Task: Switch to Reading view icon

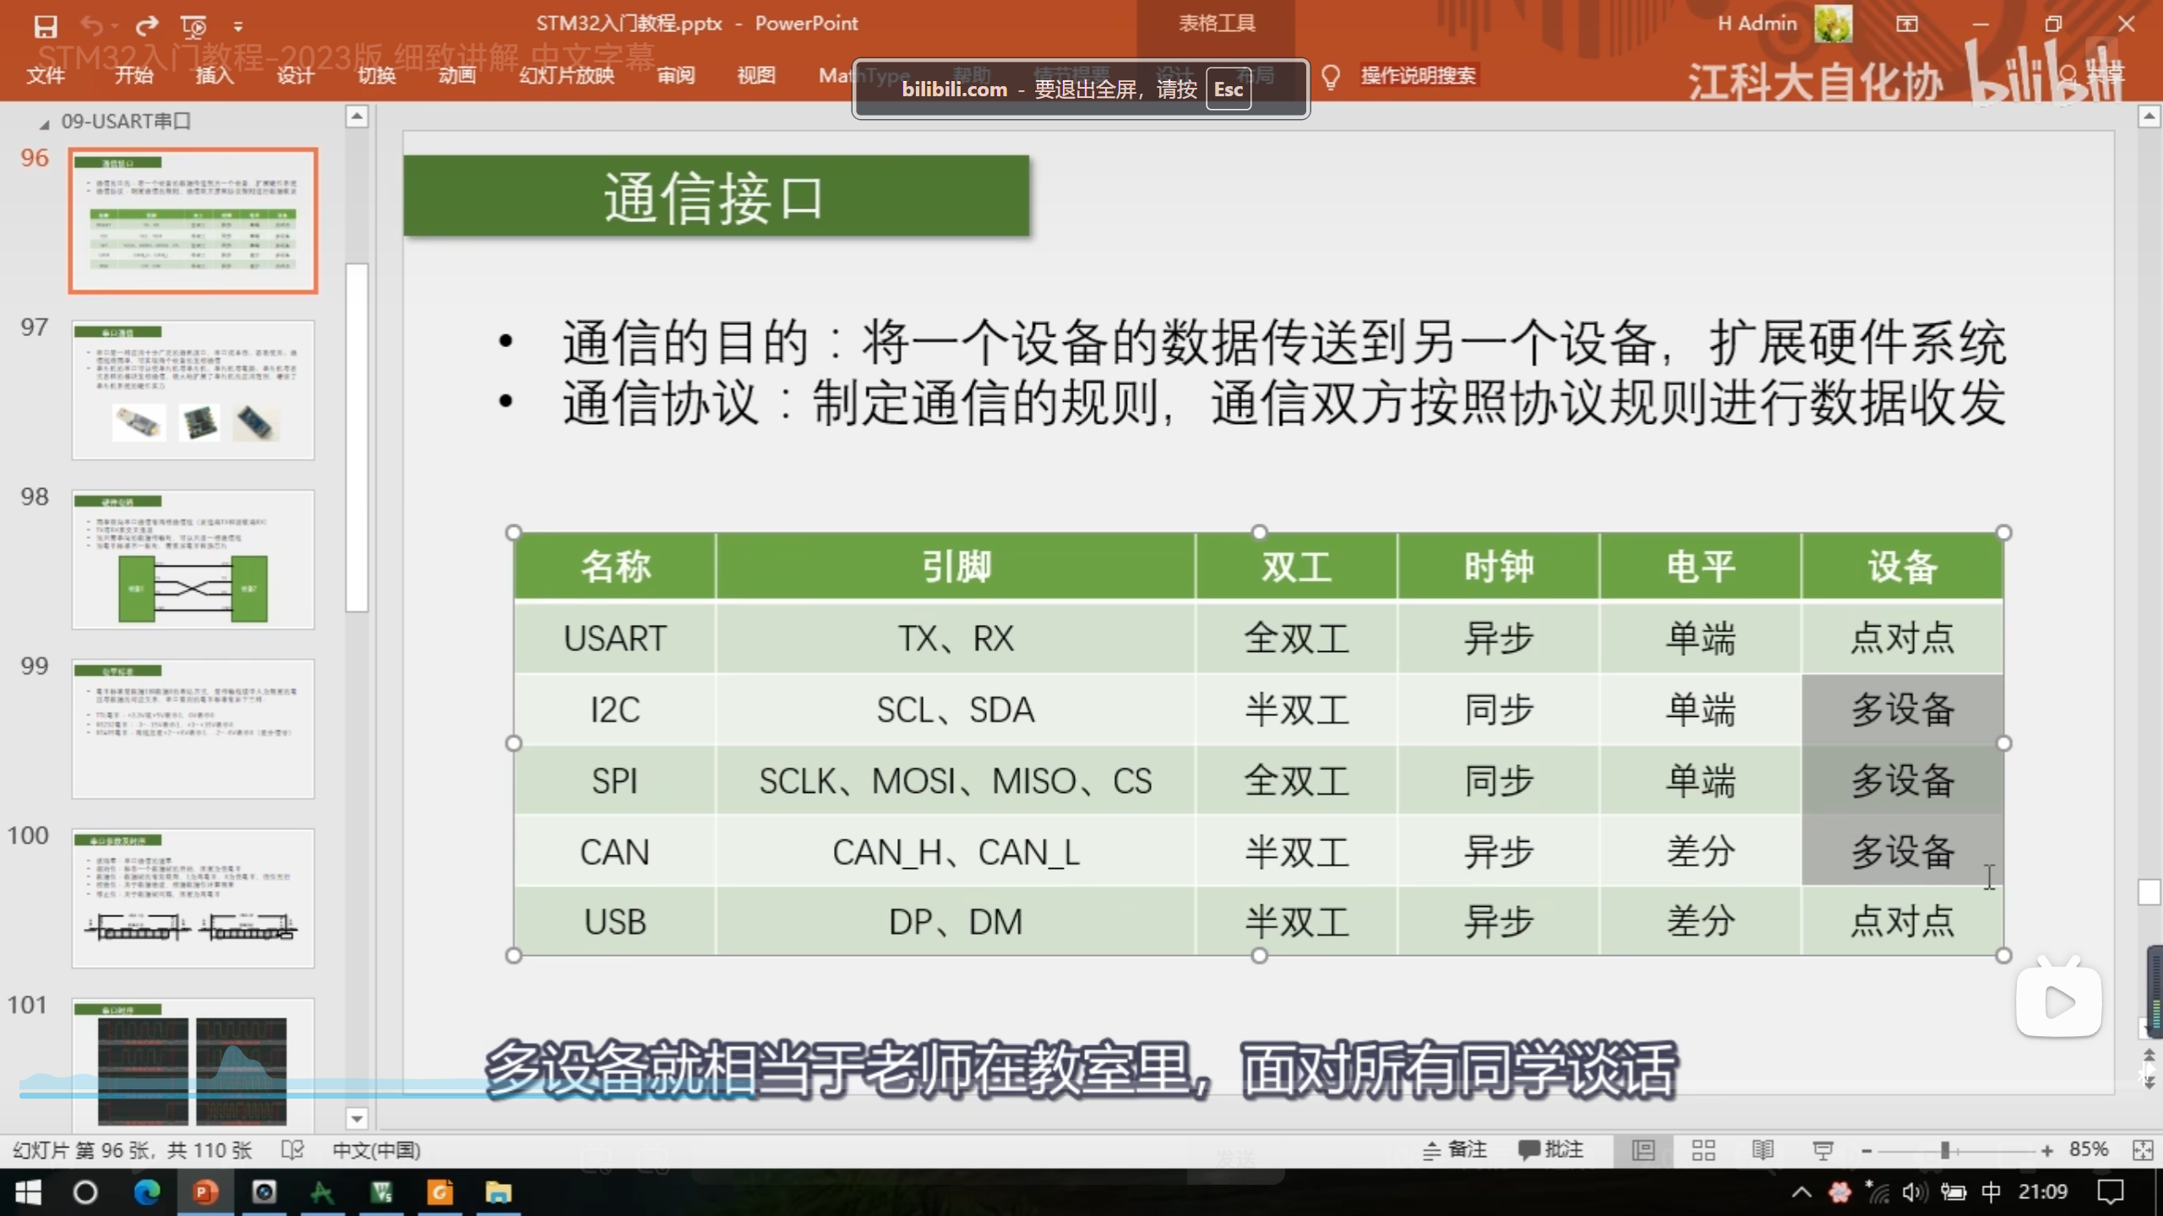Action: point(1763,1149)
